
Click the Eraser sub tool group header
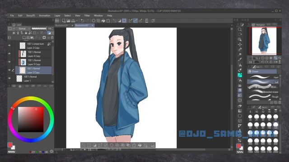(262, 72)
